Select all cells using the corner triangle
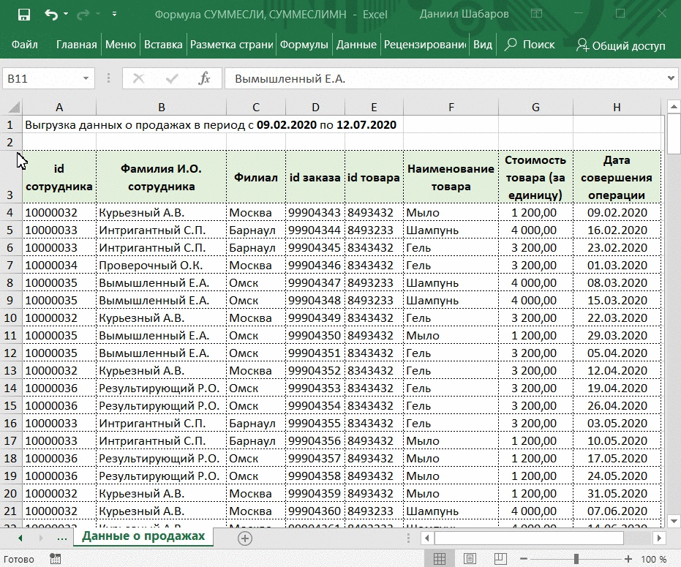This screenshot has height=567, width=681. [14, 107]
